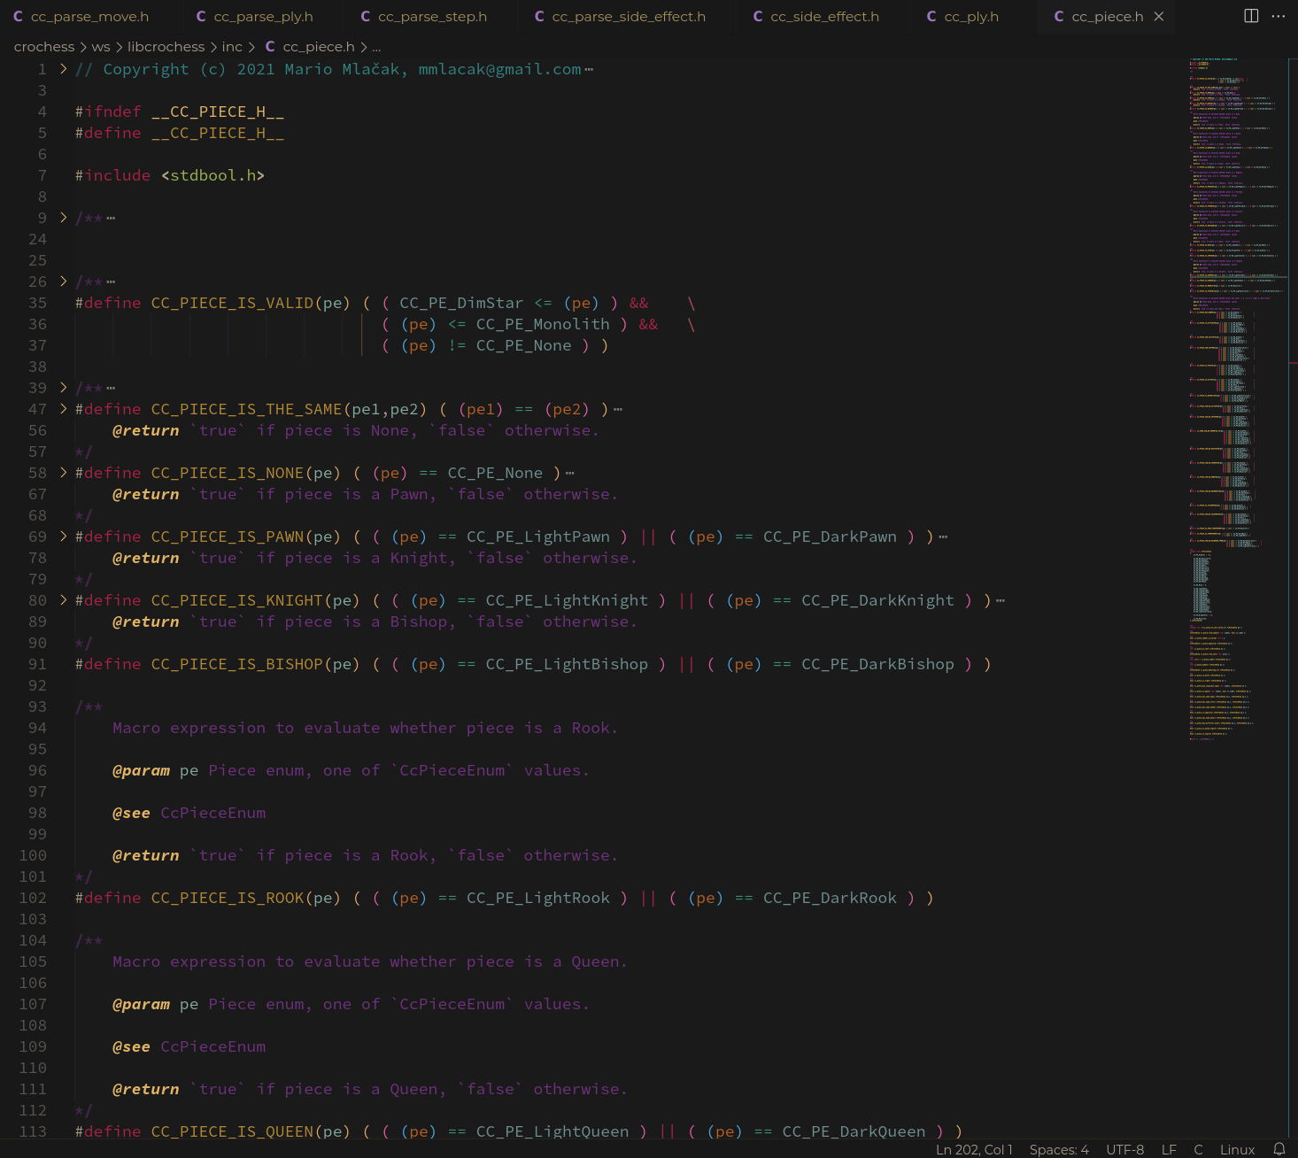Unfold the CC_PIECE_IS_NONE region at line 58
This screenshot has height=1158, width=1298.
(63, 473)
